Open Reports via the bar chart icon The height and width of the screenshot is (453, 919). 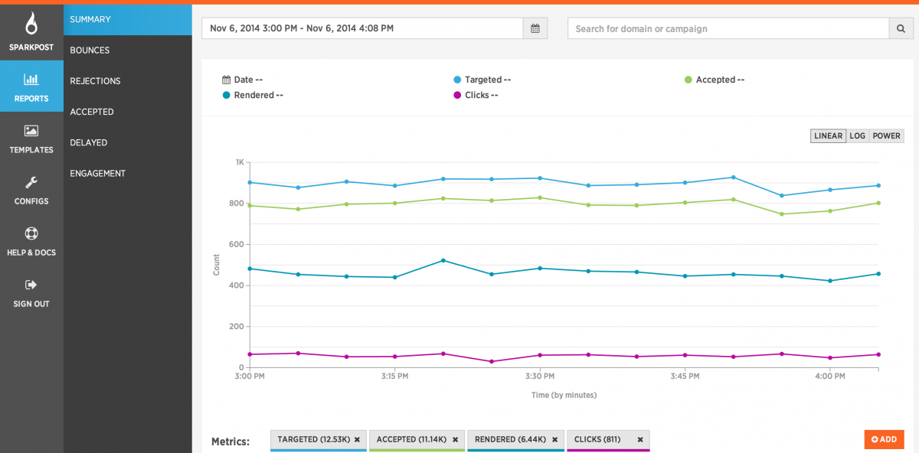click(31, 80)
